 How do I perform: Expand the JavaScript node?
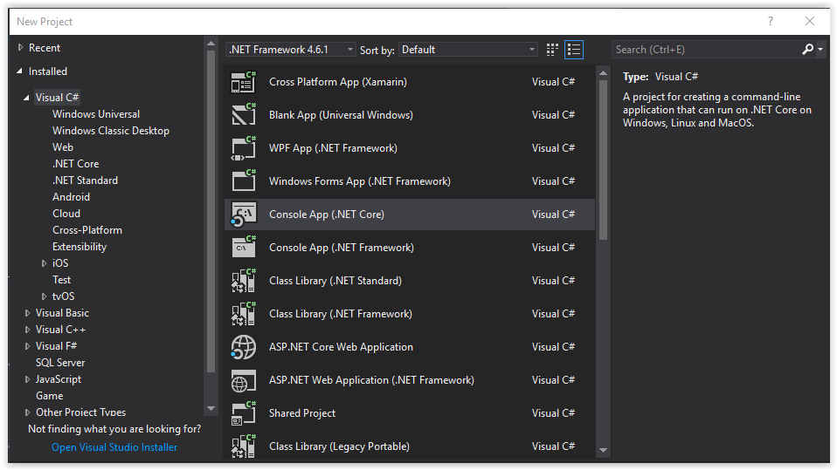tap(27, 379)
